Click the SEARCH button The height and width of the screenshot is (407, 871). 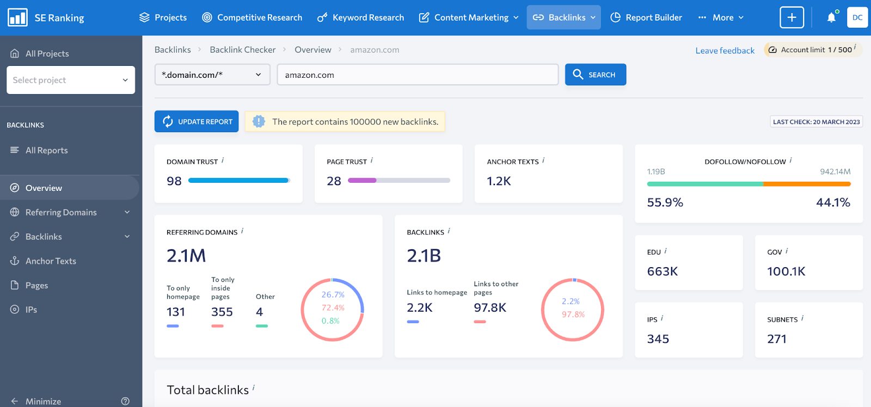[596, 75]
